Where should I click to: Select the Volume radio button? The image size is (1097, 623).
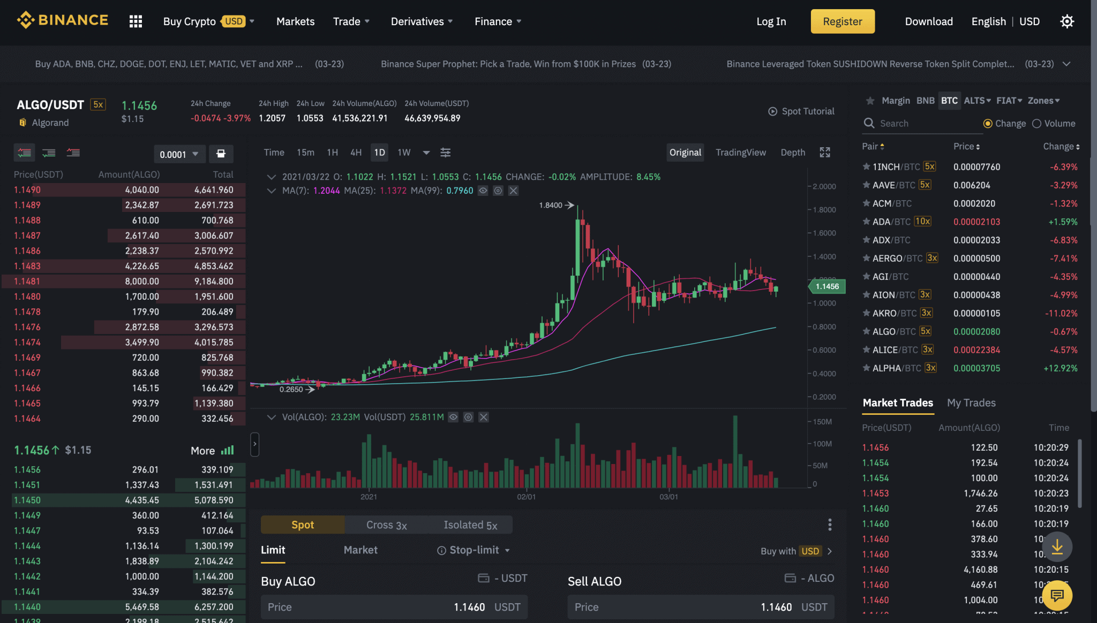coord(1036,124)
